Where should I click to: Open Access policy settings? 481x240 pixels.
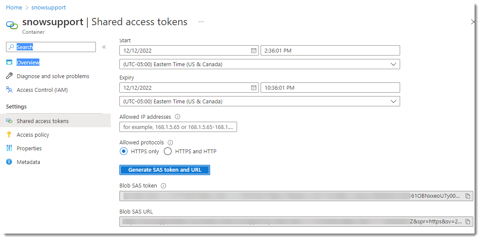[x=33, y=135]
